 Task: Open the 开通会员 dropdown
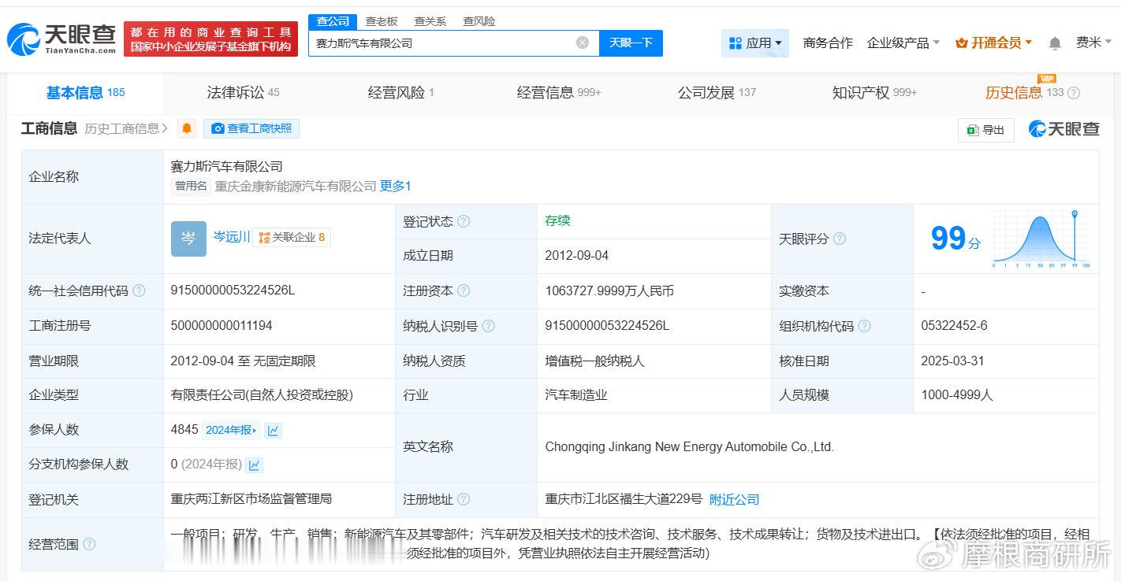pyautogui.click(x=993, y=43)
